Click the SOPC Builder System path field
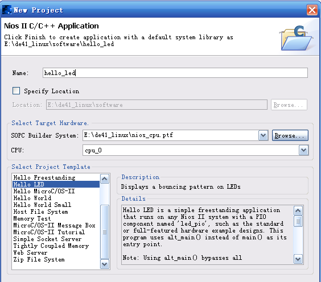Image resolution: width=321 pixels, height=282 pixels. (170, 135)
